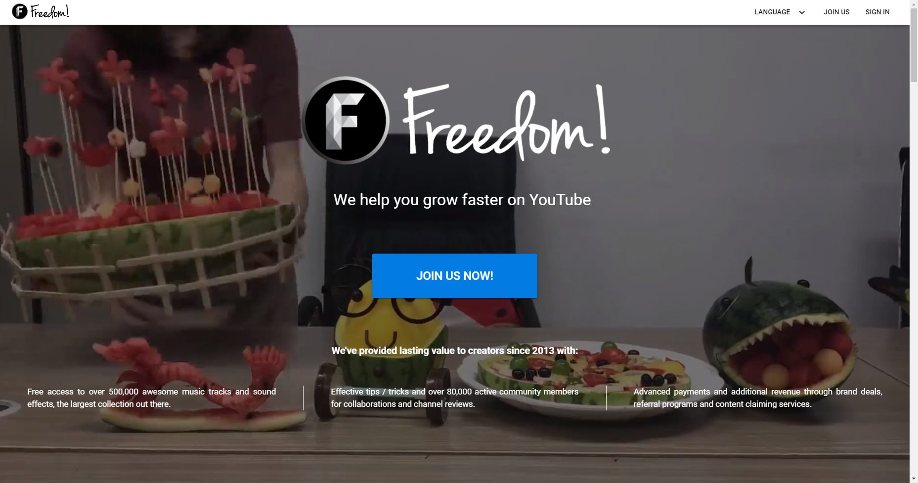
Task: Click the creators since 2013 heading
Action: pos(455,351)
